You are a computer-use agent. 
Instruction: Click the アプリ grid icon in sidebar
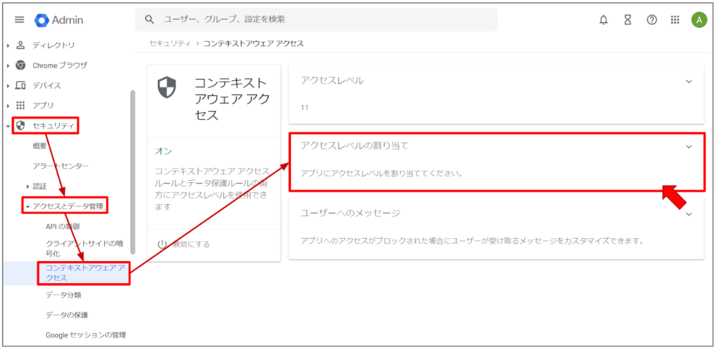coord(21,105)
